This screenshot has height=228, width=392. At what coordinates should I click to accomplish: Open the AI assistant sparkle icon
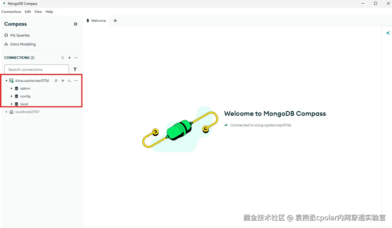tap(388, 33)
